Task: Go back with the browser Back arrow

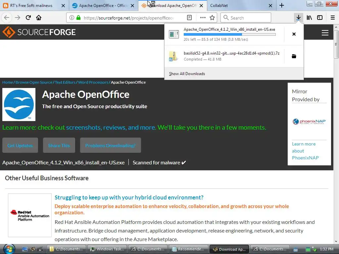Action: click(7, 18)
